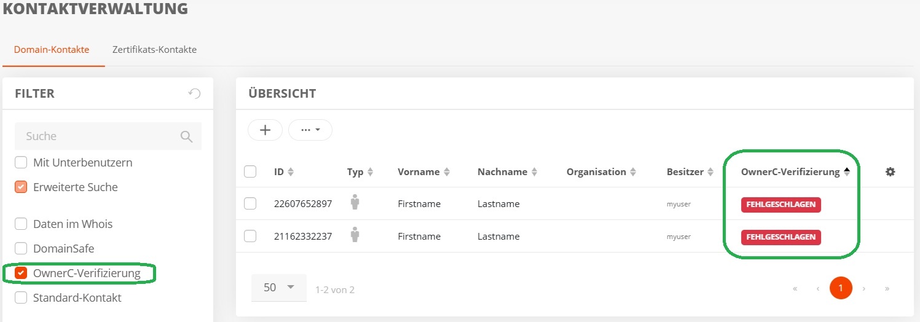Select the row checkbox for ID 22607652897
920x322 pixels.
pos(250,203)
